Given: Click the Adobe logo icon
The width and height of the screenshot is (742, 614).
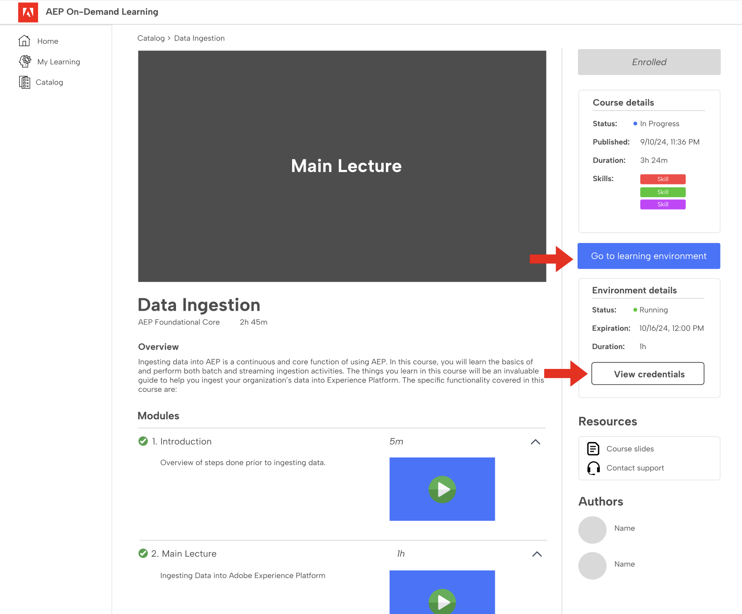Looking at the screenshot, I should [28, 12].
